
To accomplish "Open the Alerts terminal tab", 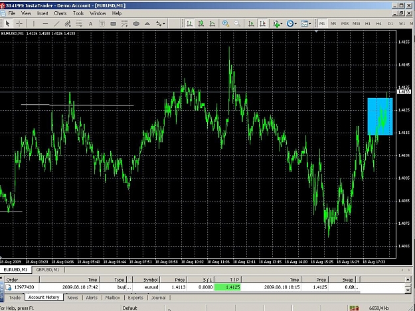I will [x=92, y=298].
